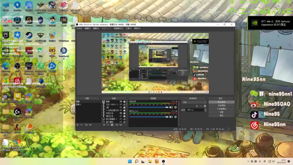The width and height of the screenshot is (293, 165).
Task: Toggle visibility of the fifth source in the sources list
Action: coord(121,113)
